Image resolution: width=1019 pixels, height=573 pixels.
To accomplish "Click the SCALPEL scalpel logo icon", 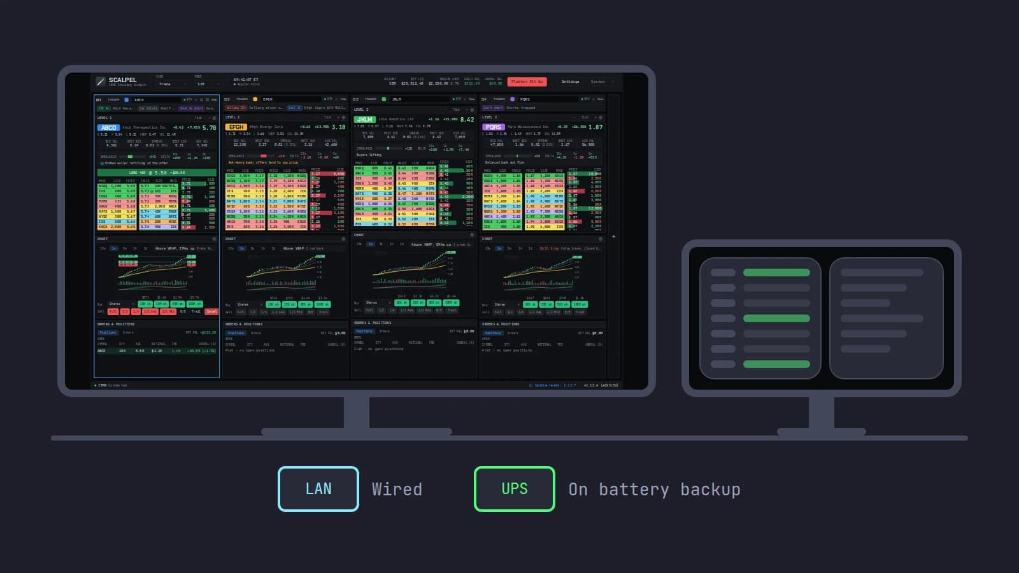I will tap(101, 81).
